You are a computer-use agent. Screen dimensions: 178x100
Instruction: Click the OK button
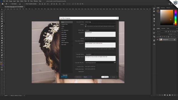point(105,77)
